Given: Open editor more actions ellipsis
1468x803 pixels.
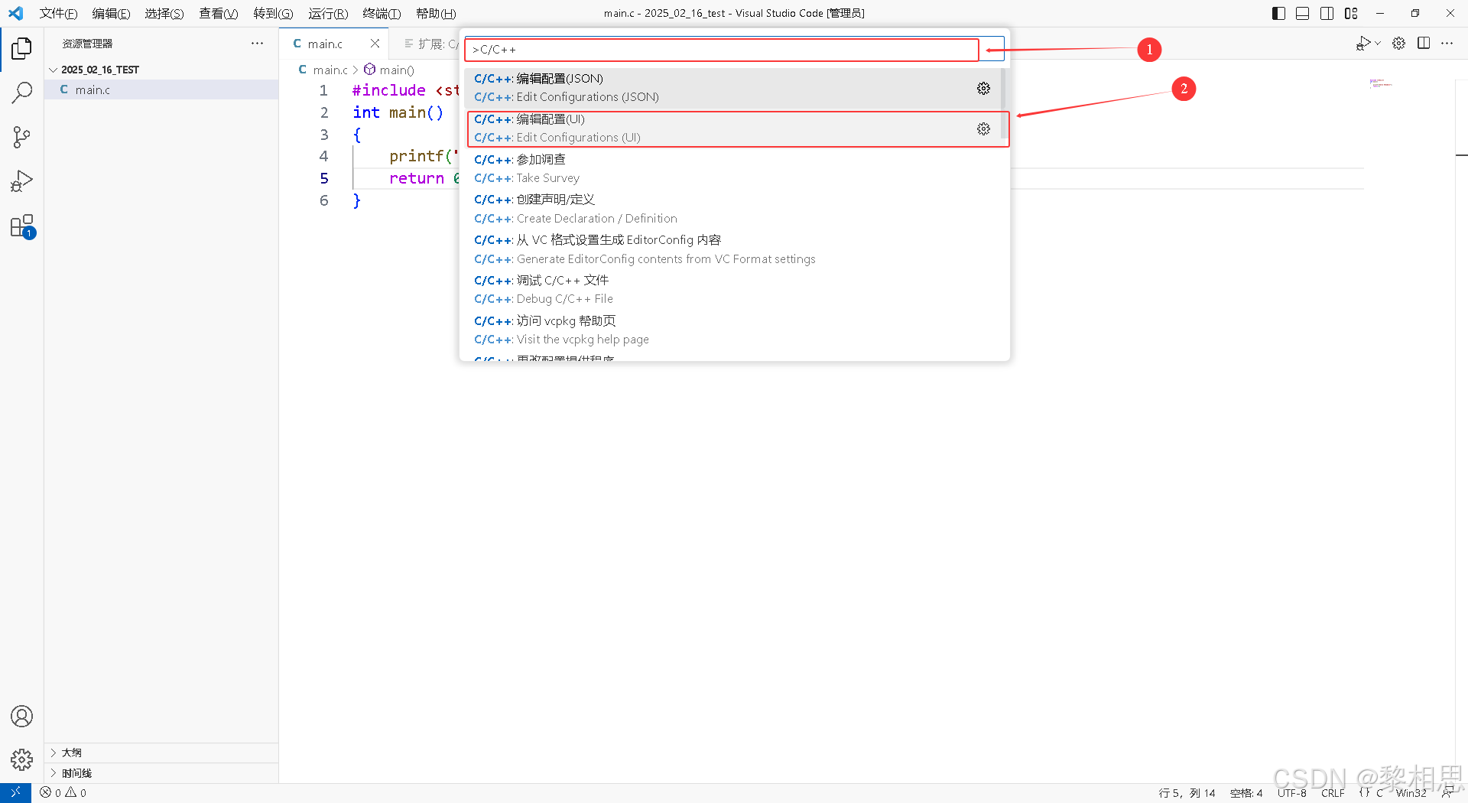Looking at the screenshot, I should [1447, 44].
